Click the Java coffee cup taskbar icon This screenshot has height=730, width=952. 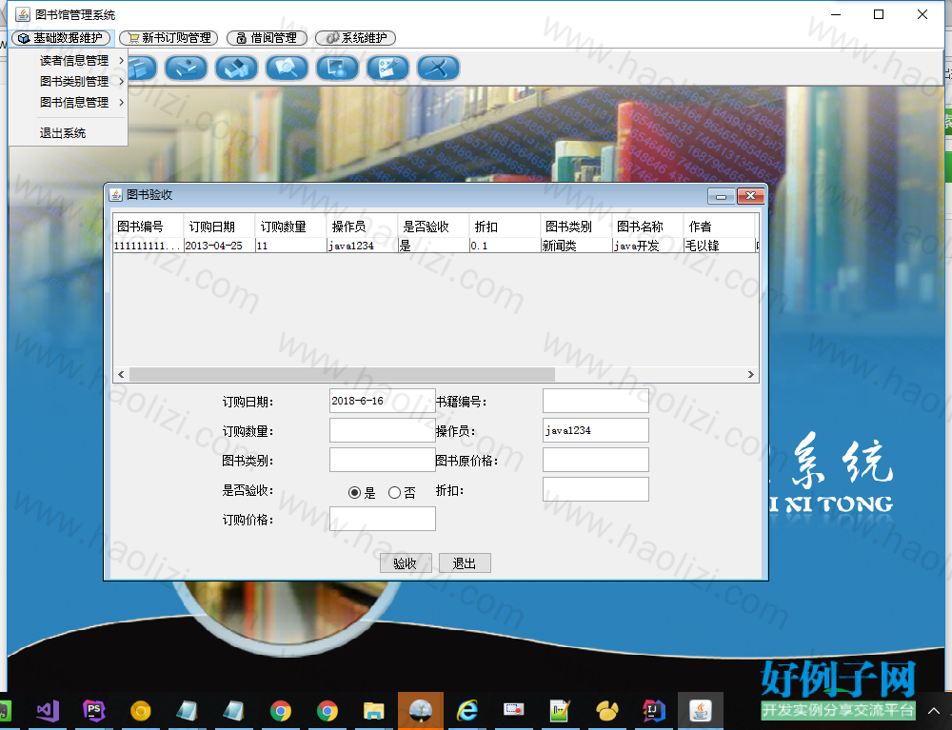(701, 710)
